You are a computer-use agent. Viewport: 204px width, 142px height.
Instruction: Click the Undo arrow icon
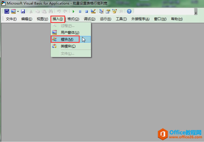tap(59, 11)
